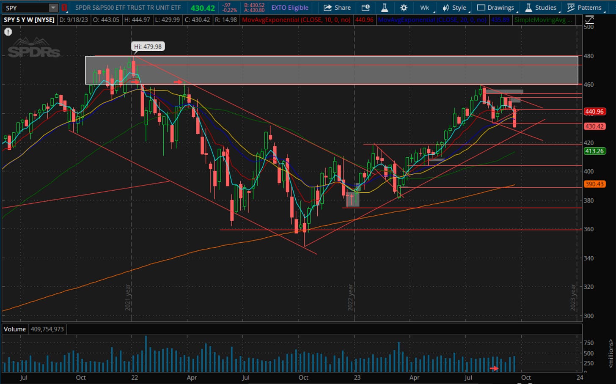Click the 480 price axis tick
The width and height of the screenshot is (616, 384).
pos(588,56)
